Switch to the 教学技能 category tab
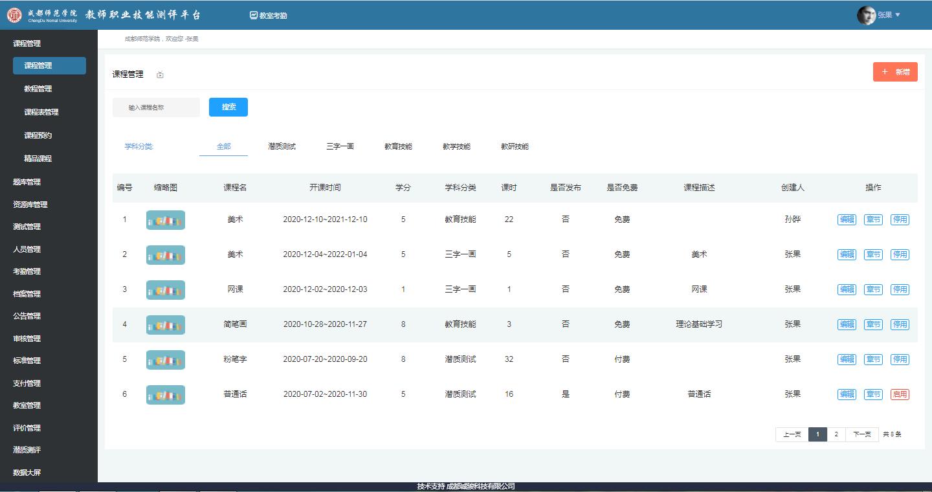This screenshot has width=932, height=492. pyautogui.click(x=456, y=146)
